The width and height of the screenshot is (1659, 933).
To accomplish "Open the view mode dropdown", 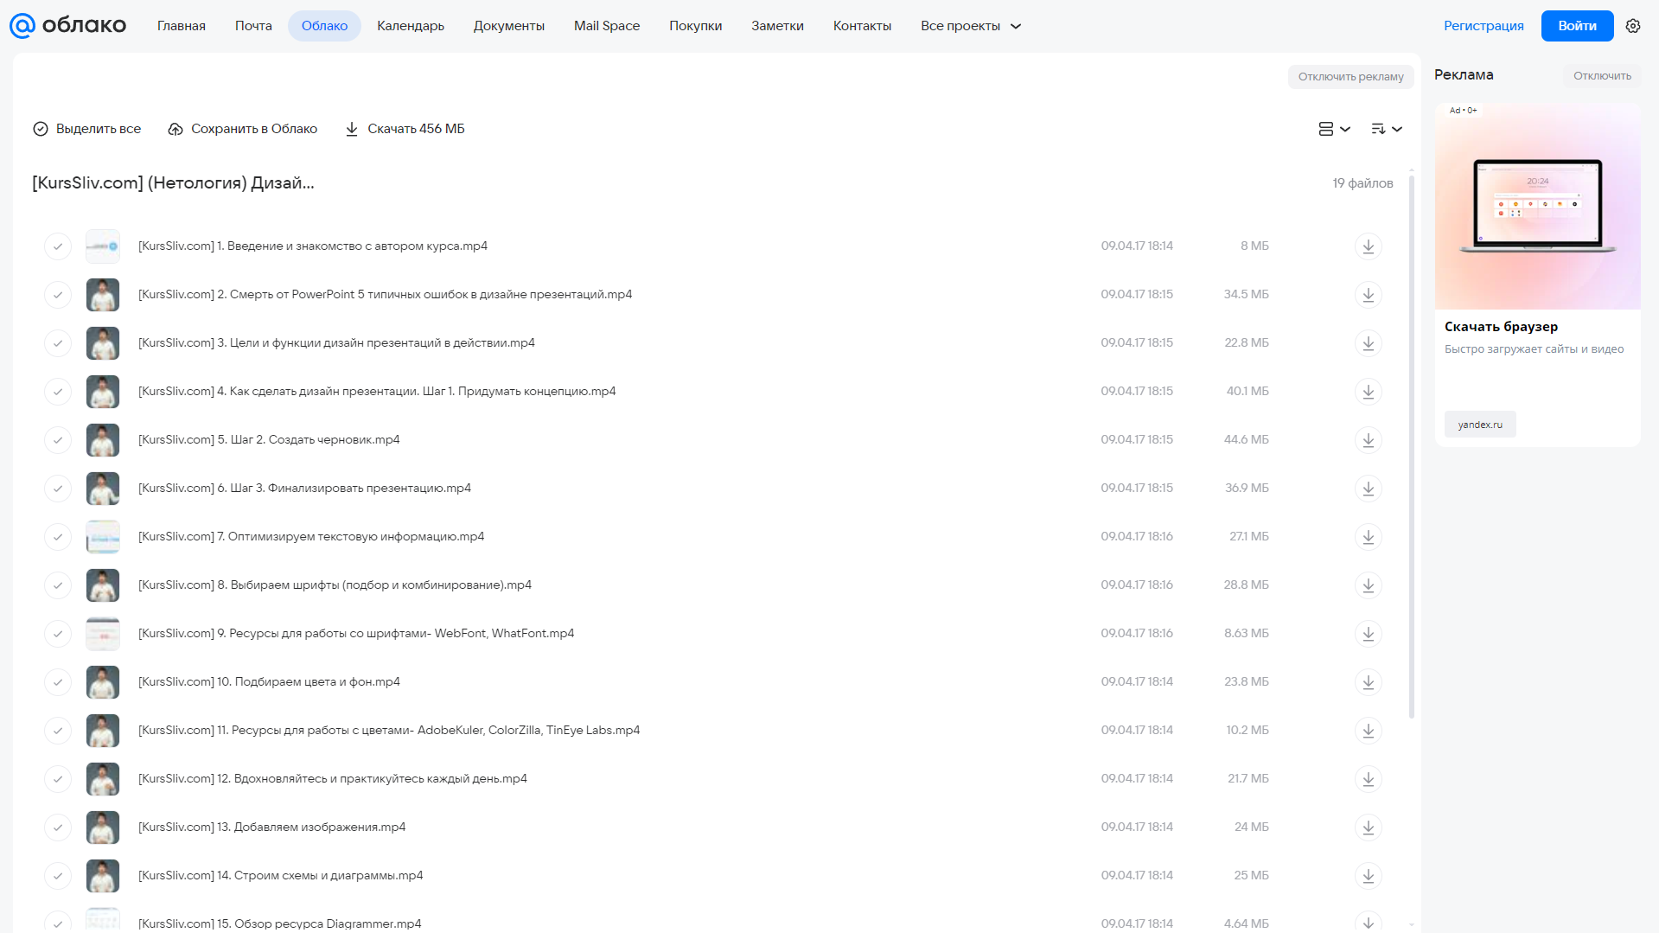I will pos(1334,129).
